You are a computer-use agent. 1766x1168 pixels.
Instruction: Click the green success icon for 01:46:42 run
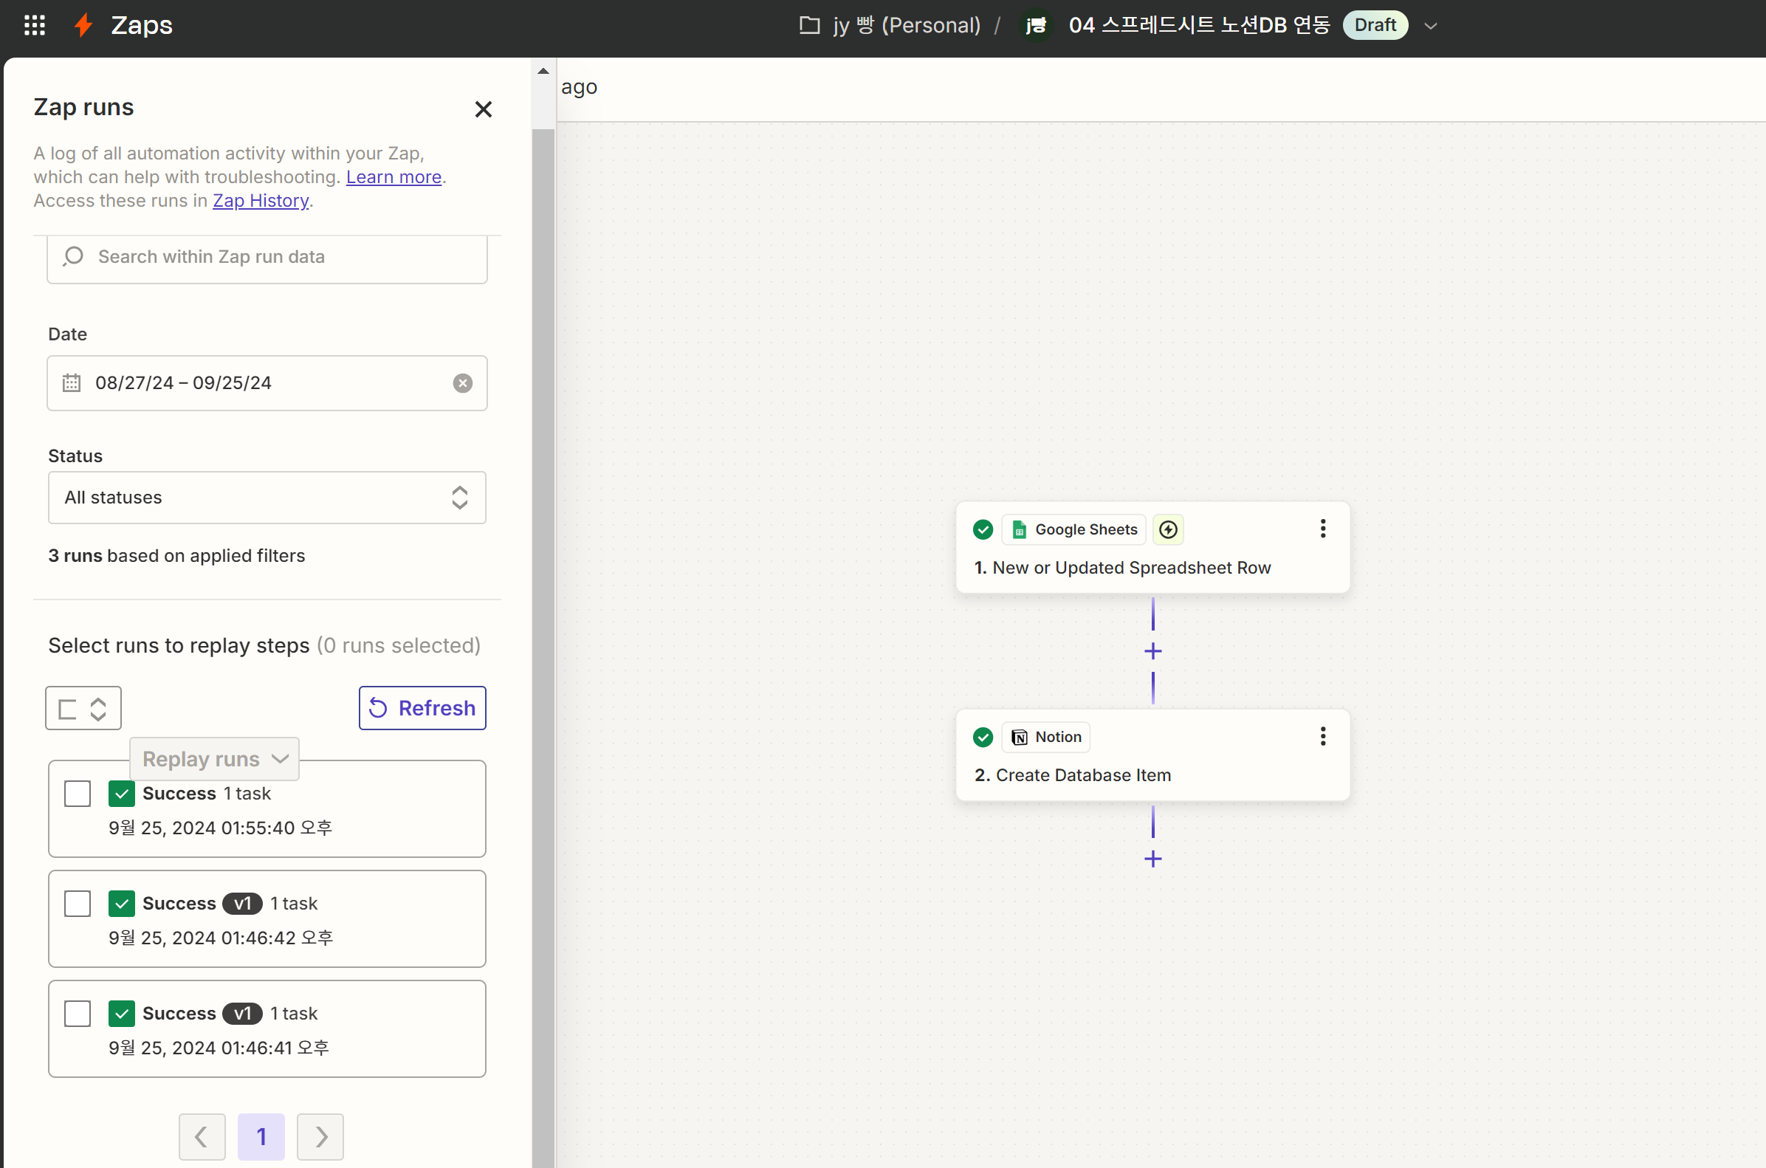(x=121, y=904)
